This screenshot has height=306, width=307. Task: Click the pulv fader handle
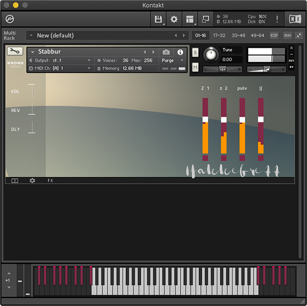click(242, 120)
